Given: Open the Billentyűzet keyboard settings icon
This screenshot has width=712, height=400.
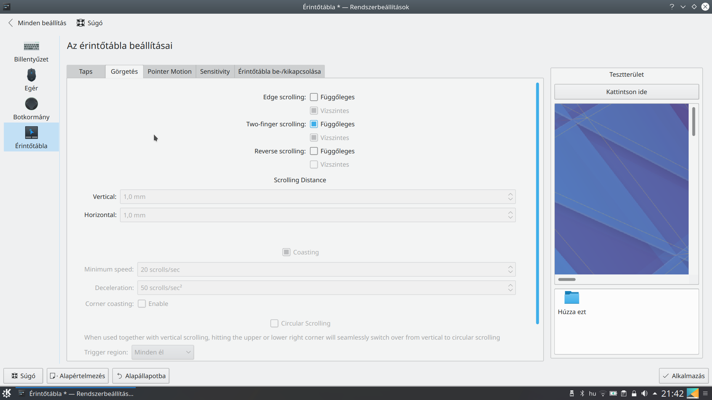Looking at the screenshot, I should [31, 47].
